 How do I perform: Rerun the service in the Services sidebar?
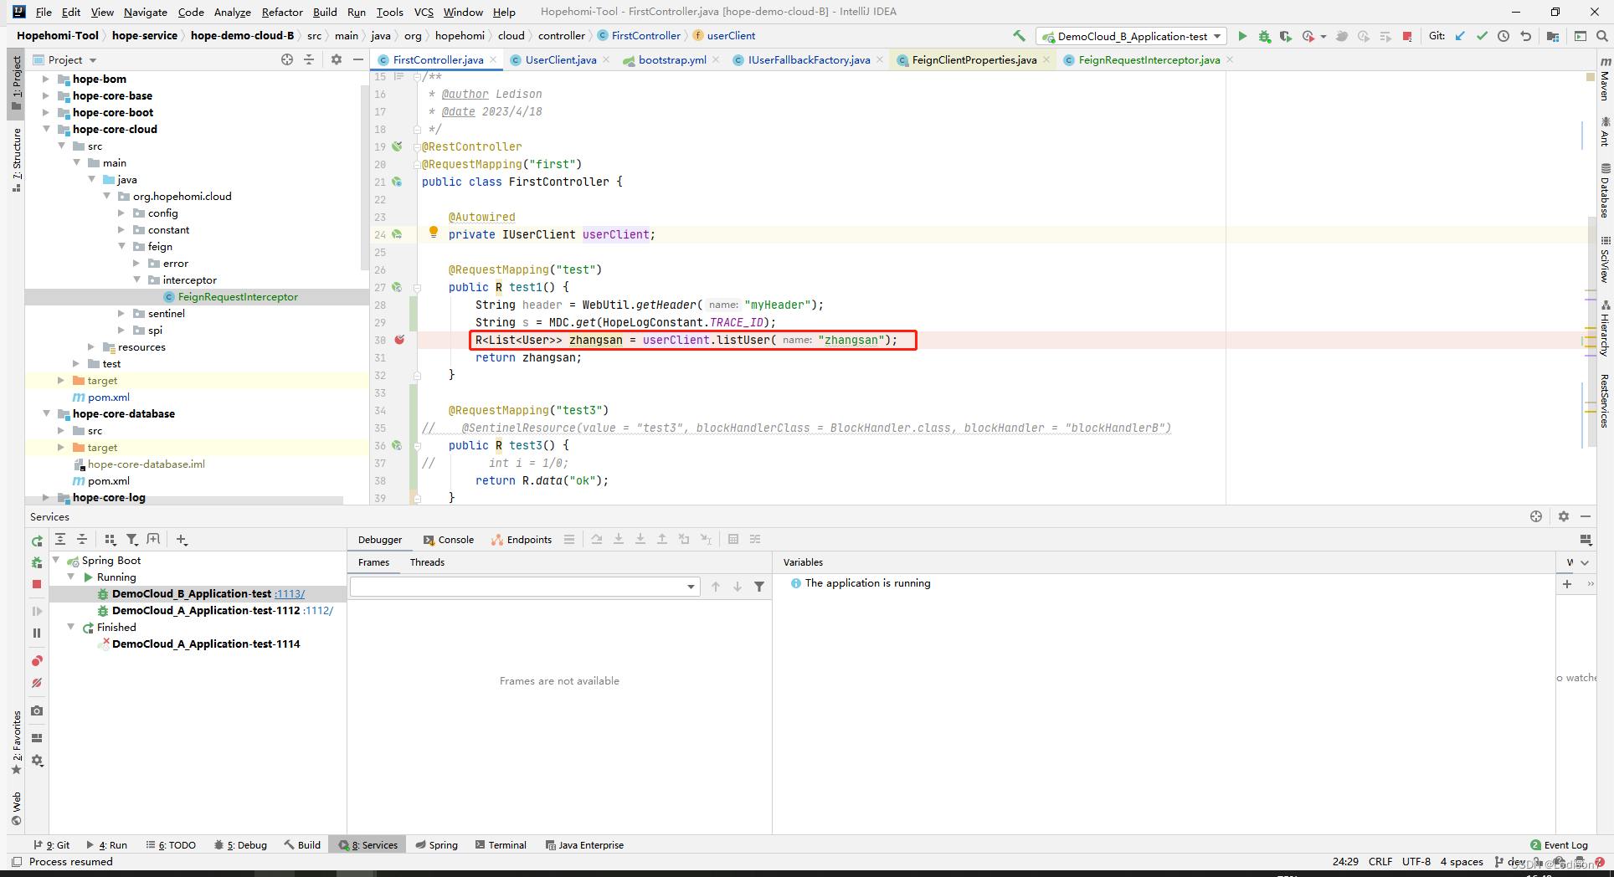tap(37, 541)
